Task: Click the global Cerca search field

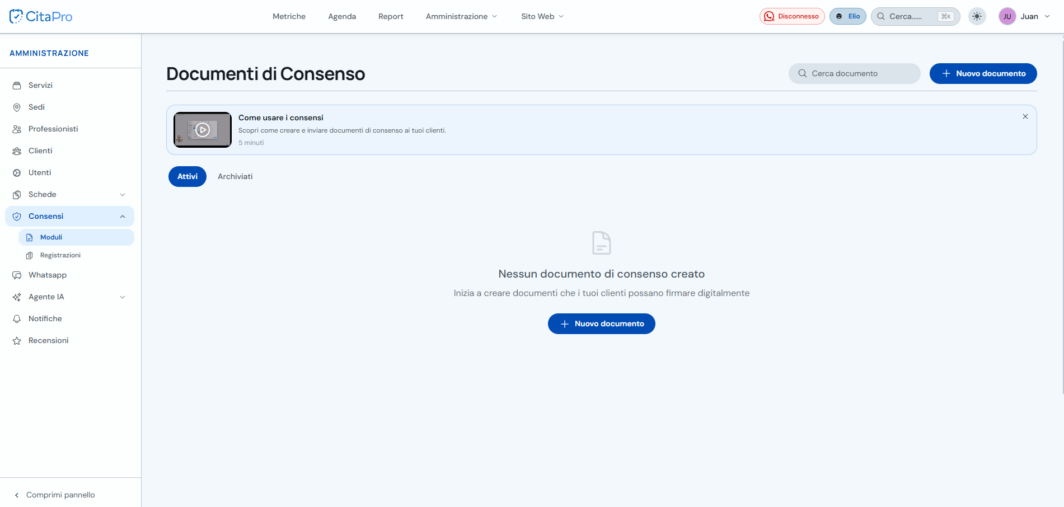Action: tap(915, 16)
